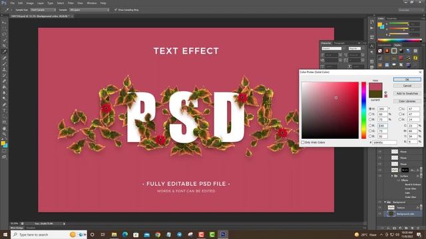Click OK in the Color Picker

click(x=407, y=79)
